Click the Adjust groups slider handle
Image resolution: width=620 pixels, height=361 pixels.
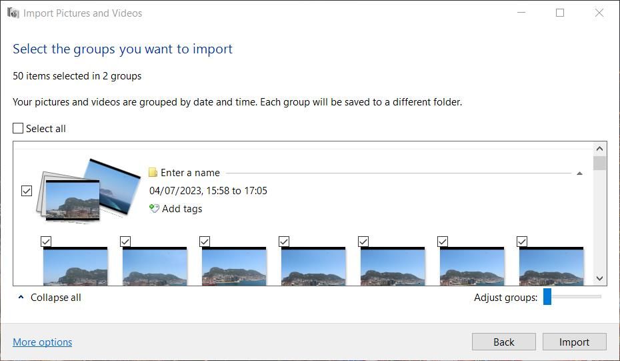tap(547, 296)
